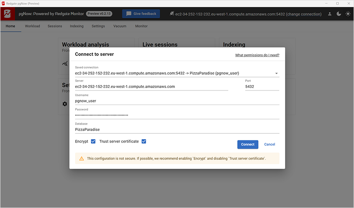Select the Sessions tab

tap(55, 26)
